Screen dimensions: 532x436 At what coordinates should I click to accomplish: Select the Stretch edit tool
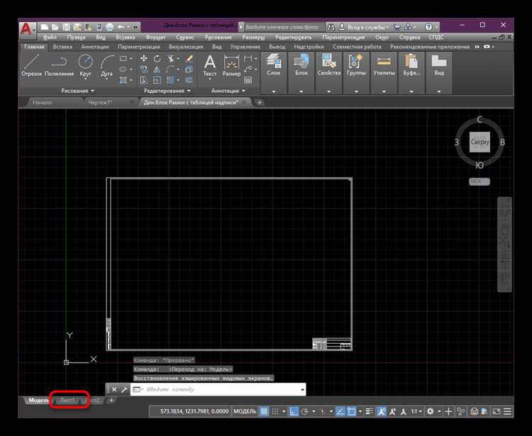click(x=144, y=80)
